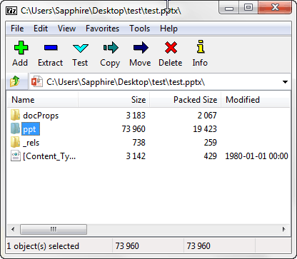Click the 1980-01-01 00:00 modified date
This screenshot has width=297, height=259.
[256, 156]
